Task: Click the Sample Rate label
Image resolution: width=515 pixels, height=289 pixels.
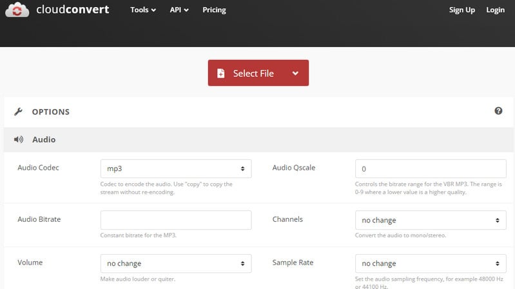Action: (x=293, y=263)
